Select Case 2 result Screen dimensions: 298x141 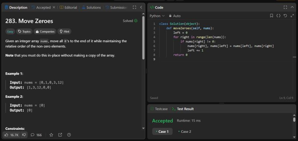pyautogui.click(x=185, y=131)
